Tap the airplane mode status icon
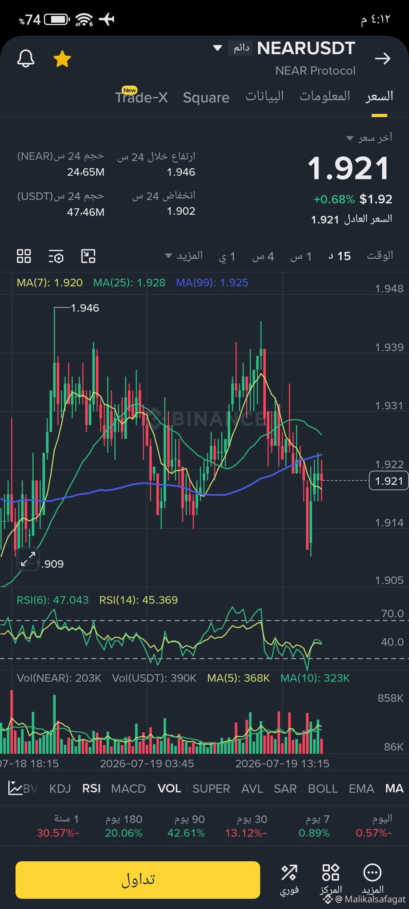Image resolution: width=409 pixels, height=909 pixels. tap(106, 19)
